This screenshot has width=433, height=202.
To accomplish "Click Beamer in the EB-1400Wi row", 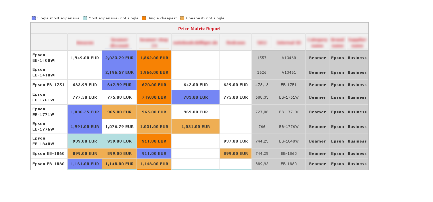I will coord(317,58).
